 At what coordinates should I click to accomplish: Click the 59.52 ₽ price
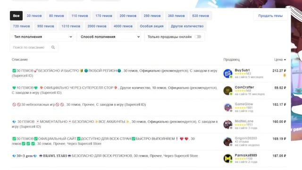(280, 88)
